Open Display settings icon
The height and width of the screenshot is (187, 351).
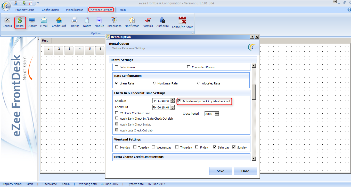[32, 22]
